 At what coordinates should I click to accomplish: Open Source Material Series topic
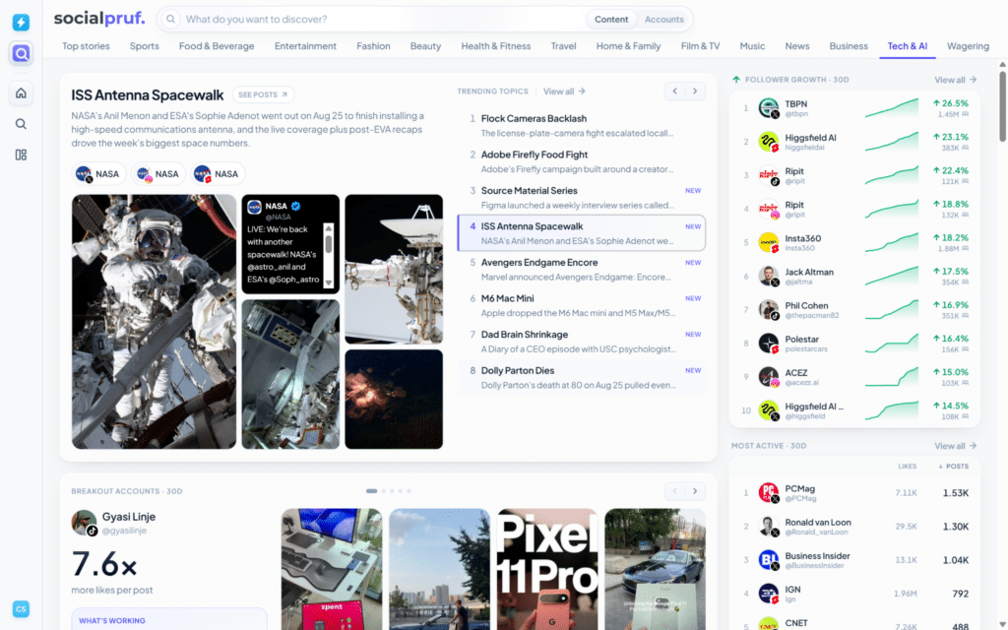(581, 197)
